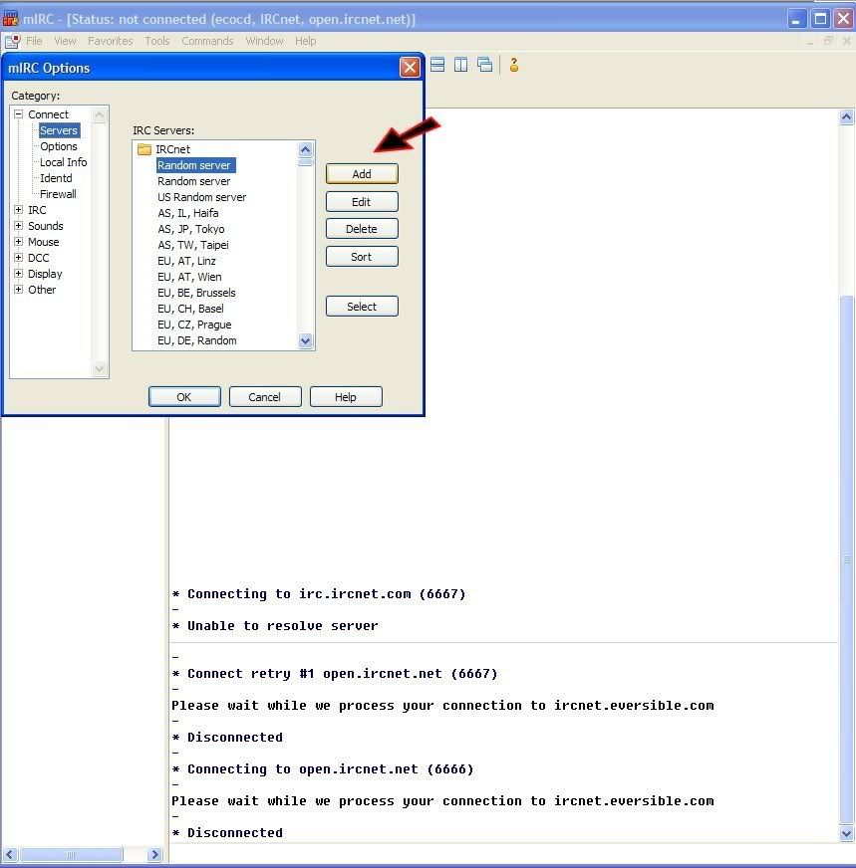Open the Window menu

pyautogui.click(x=264, y=41)
